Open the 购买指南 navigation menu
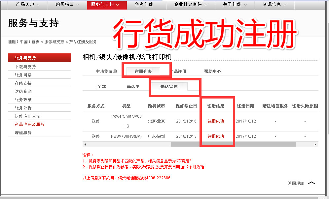Viewport: 329px width, 199px height. 67,5
